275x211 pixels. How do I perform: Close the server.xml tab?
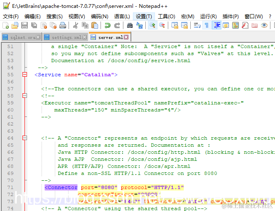point(126,37)
